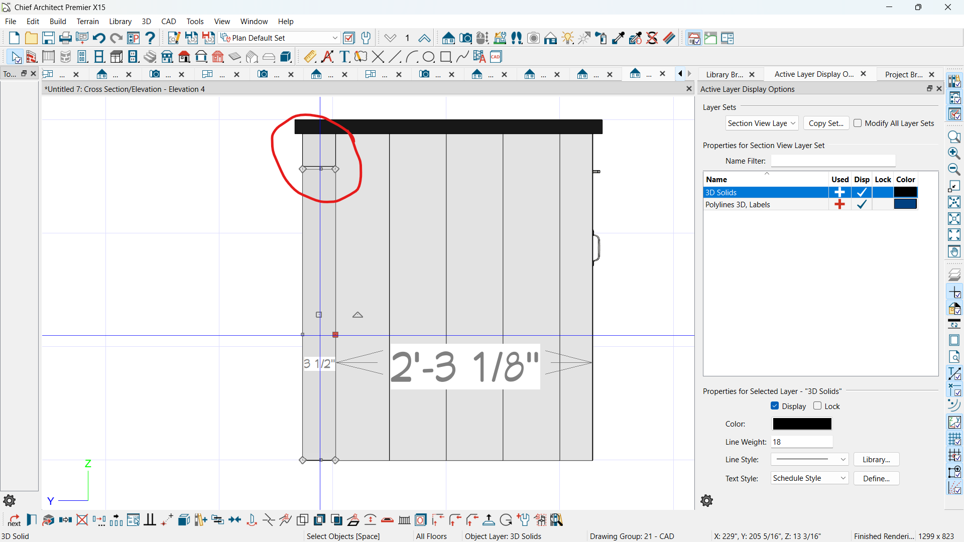Click the Define text style button

[x=876, y=478]
